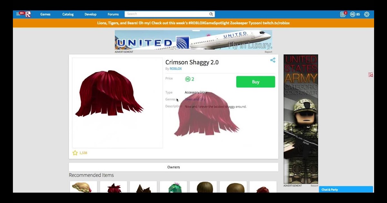Image resolution: width=387 pixels, height=203 pixels.
Task: Click the red icon at right edge
Action: click(371, 74)
